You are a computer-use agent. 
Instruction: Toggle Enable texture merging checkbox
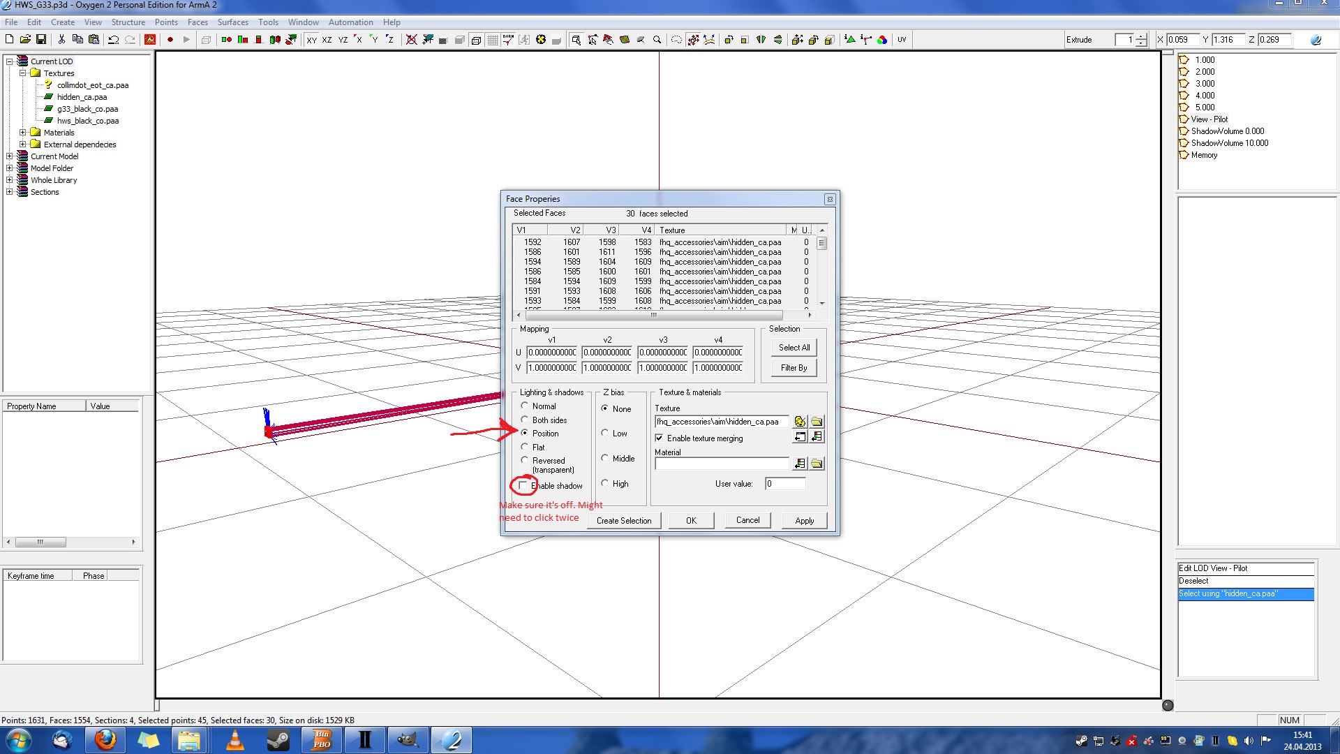659,438
